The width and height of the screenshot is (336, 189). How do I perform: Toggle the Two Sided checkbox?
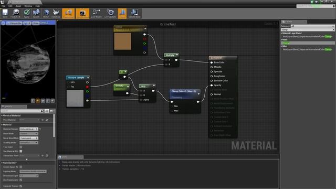pyautogui.click(x=21, y=147)
